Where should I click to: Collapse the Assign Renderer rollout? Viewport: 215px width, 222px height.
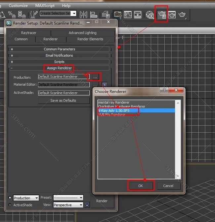click(59, 68)
